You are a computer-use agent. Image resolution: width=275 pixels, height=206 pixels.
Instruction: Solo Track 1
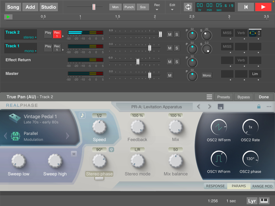point(177,48)
